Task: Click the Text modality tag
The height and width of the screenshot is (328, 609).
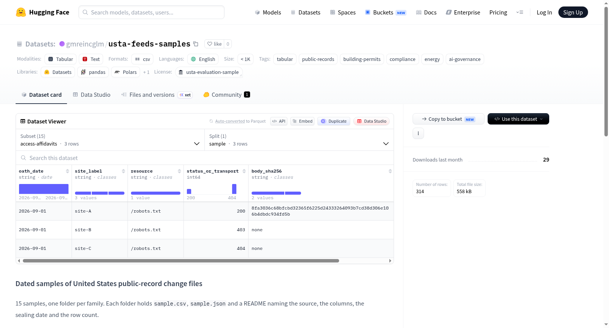Action: click(91, 59)
